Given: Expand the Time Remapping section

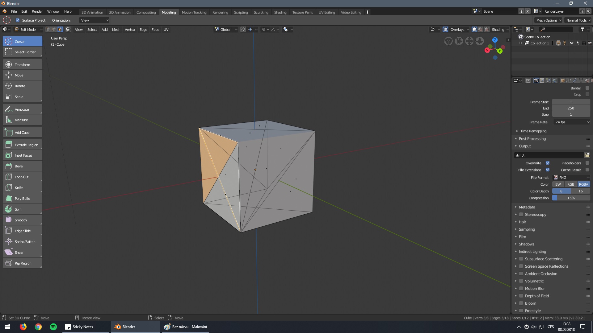Looking at the screenshot, I should [533, 131].
